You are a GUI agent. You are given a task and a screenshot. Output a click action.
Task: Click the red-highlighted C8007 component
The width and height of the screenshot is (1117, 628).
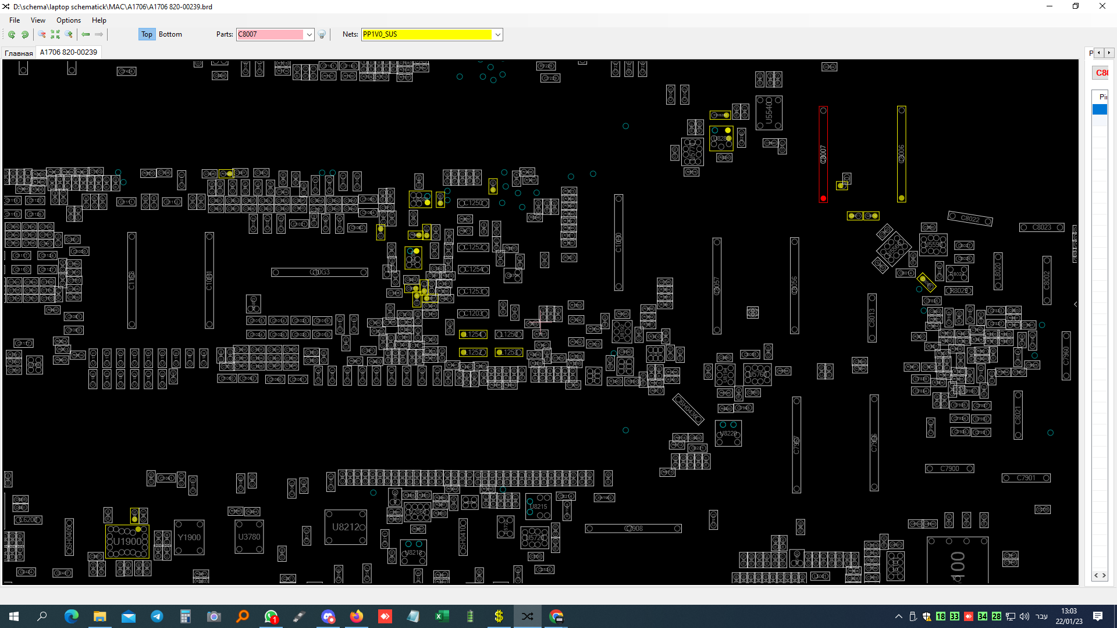coord(823,154)
